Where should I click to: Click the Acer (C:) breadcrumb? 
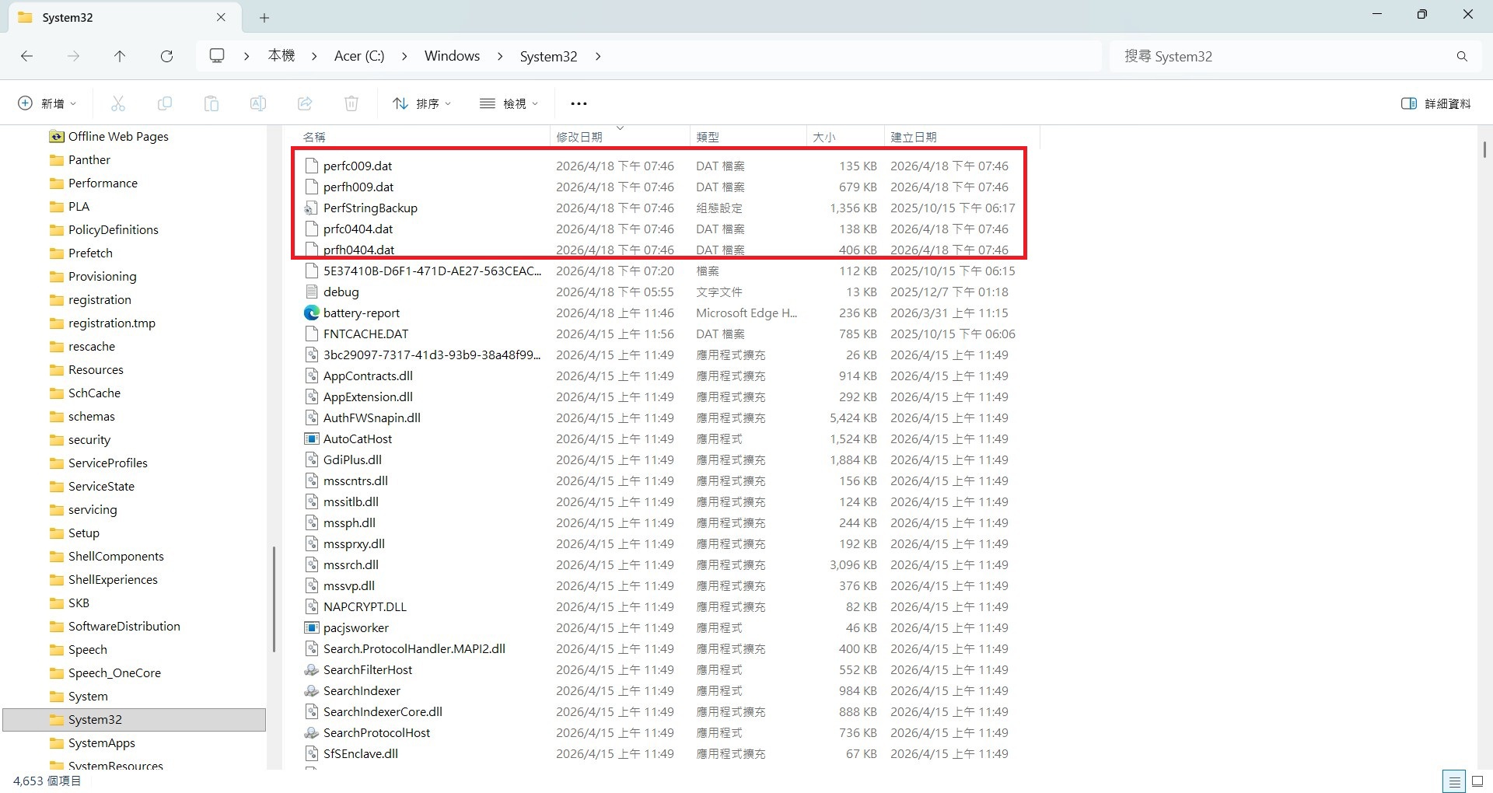click(359, 56)
